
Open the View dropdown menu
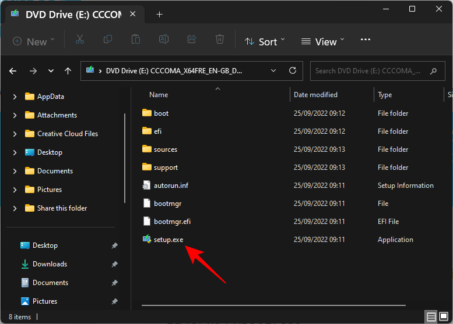tap(323, 42)
